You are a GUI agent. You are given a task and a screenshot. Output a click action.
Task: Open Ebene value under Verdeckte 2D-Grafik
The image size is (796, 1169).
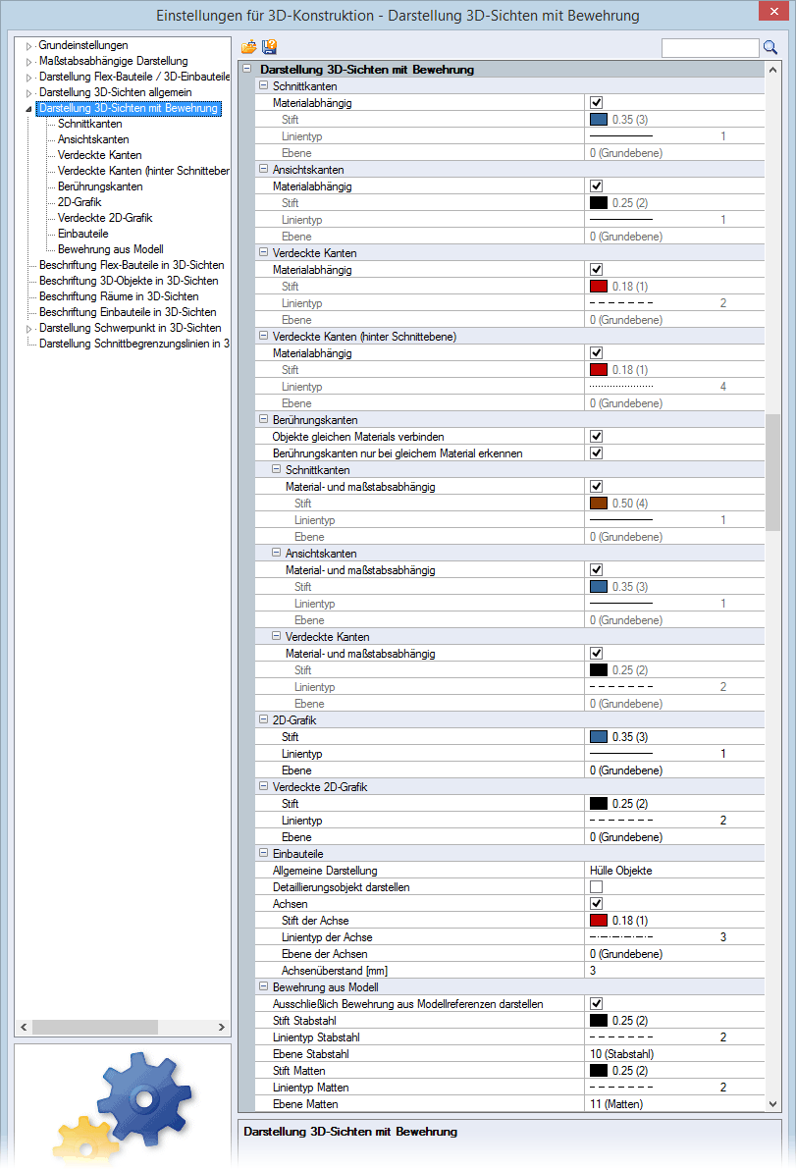click(x=674, y=837)
